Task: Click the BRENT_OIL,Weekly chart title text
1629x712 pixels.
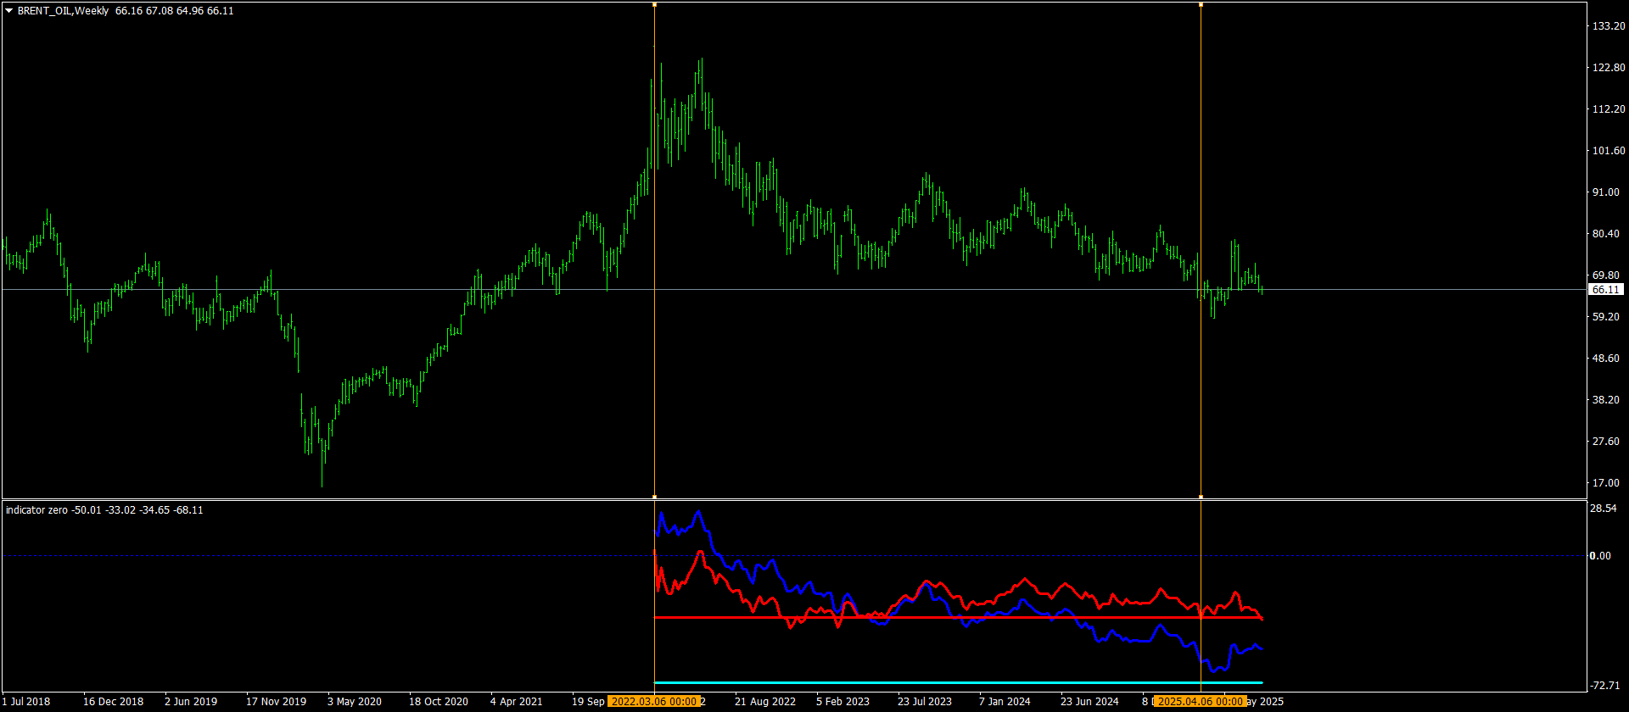Action: (63, 11)
